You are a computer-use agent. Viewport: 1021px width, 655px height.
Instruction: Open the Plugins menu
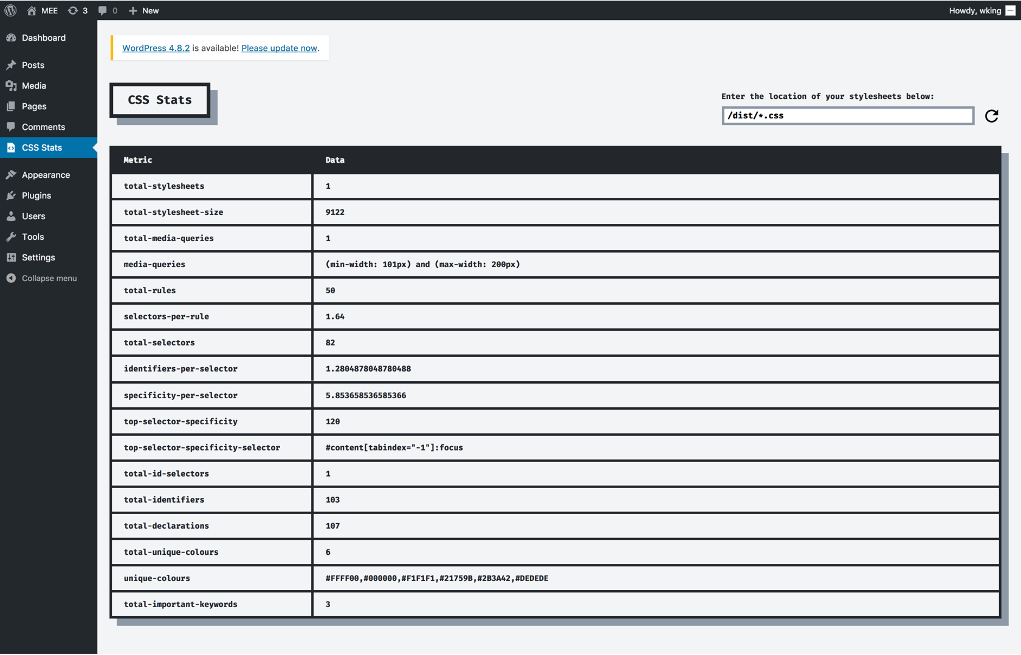[49, 195]
